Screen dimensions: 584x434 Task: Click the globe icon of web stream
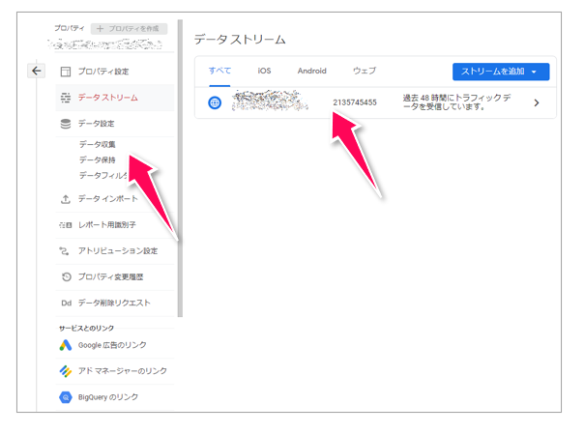point(215,102)
